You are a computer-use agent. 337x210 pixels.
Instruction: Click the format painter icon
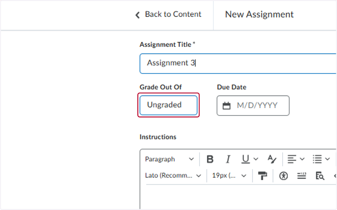(263, 176)
